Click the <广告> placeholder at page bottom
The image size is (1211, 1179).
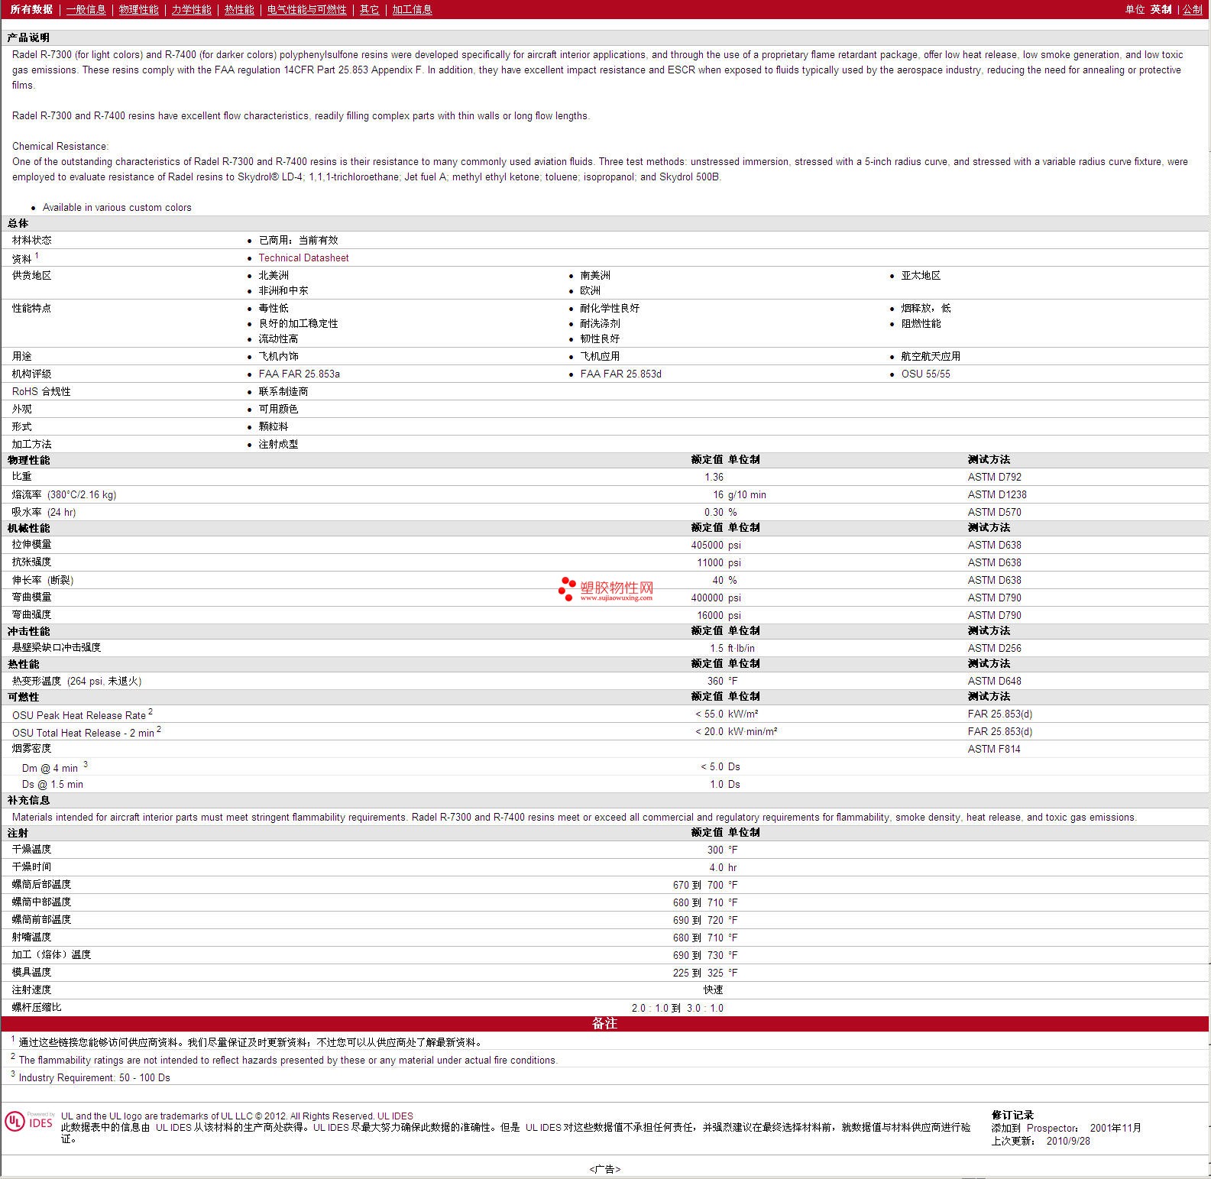point(605,1169)
